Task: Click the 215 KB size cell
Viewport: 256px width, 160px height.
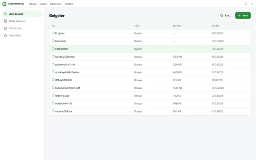Action: point(177,80)
